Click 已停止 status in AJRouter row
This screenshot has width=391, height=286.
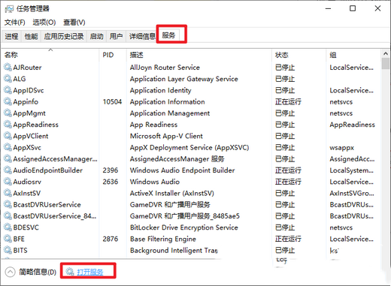coord(285,68)
